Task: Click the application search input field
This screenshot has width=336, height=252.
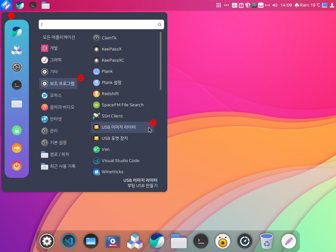Action: click(x=98, y=25)
